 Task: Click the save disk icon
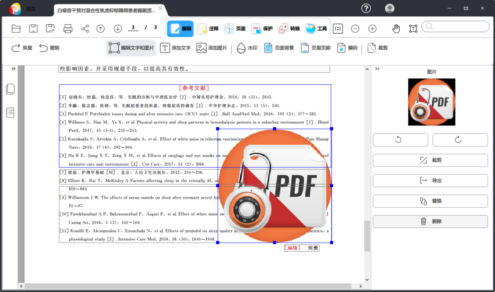pyautogui.click(x=33, y=29)
